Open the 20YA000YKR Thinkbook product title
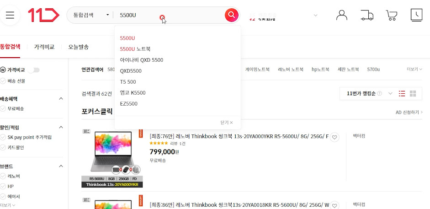This screenshot has height=209, width=430. pos(239,136)
